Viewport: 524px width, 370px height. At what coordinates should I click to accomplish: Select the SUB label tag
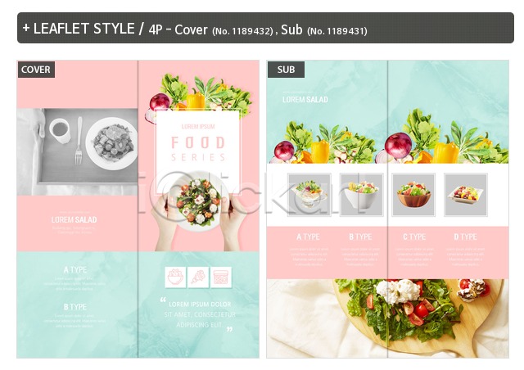pos(286,70)
